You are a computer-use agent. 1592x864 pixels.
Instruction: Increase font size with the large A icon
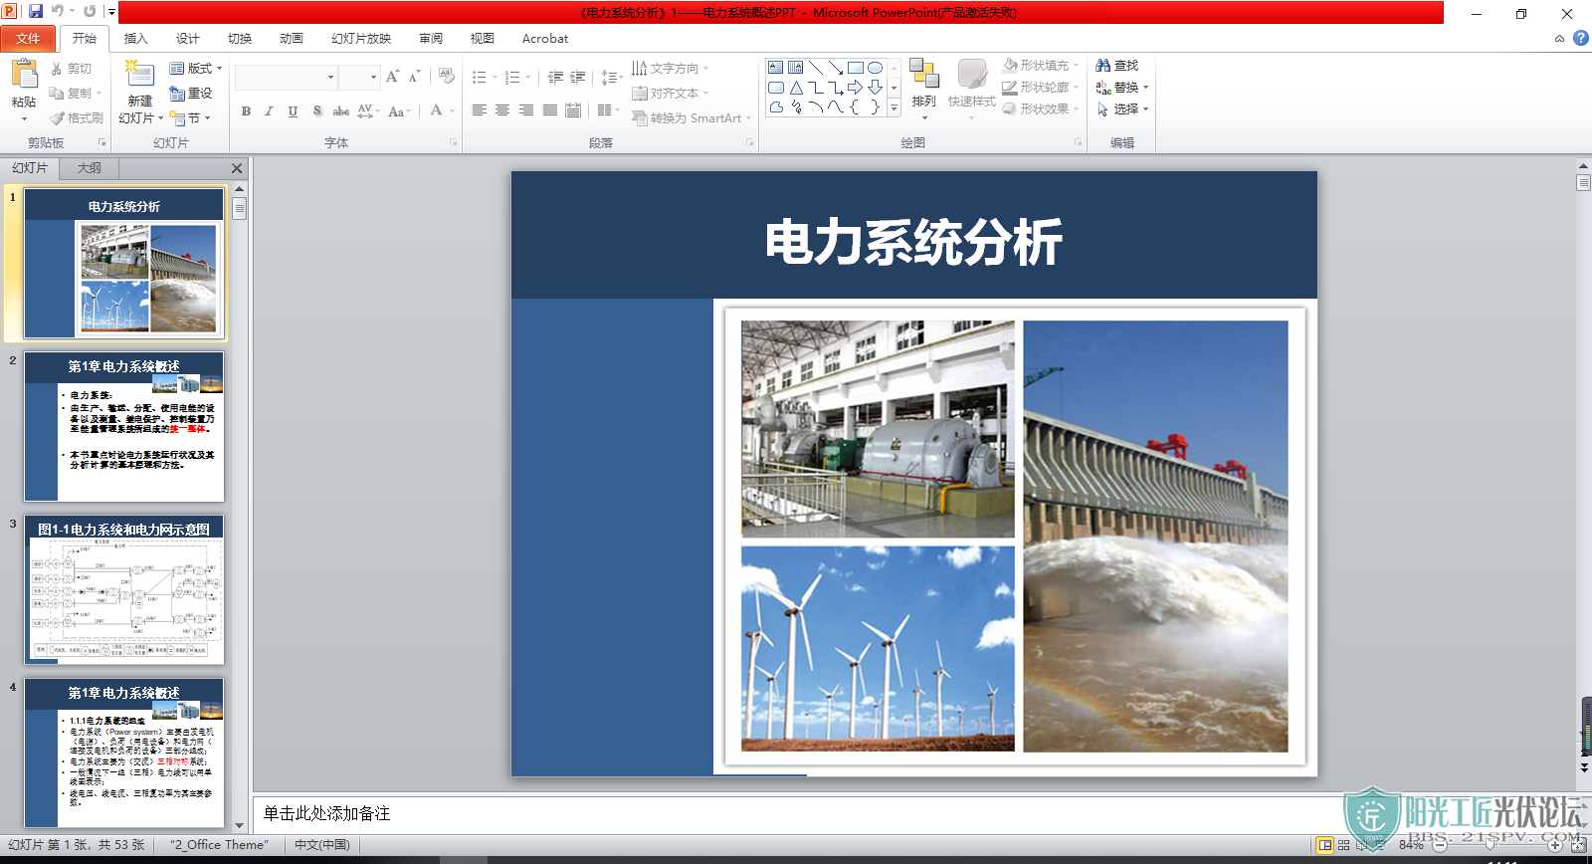pyautogui.click(x=392, y=77)
